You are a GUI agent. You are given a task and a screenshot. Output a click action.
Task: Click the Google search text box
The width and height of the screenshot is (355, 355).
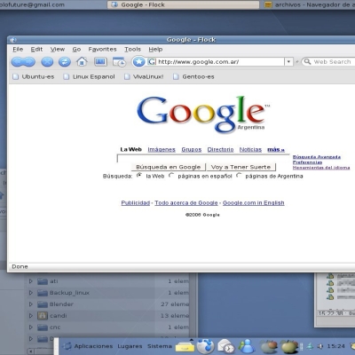click(x=203, y=159)
